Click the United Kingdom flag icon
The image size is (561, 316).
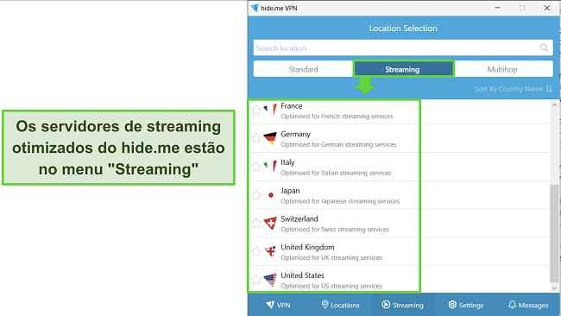tap(270, 251)
